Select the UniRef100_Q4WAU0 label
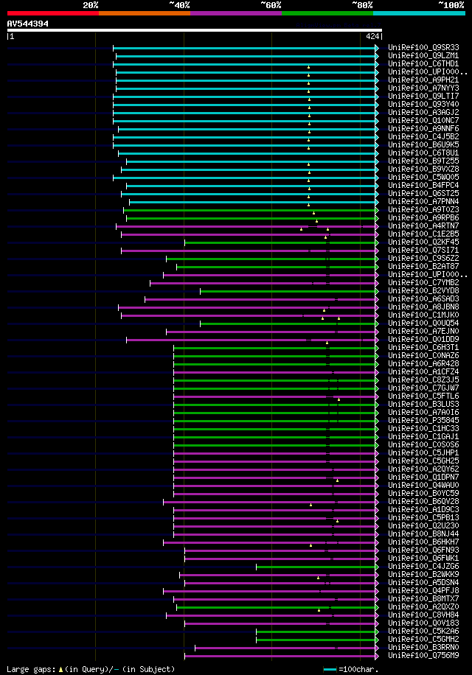Image resolution: width=472 pixels, height=675 pixels. pos(423,486)
